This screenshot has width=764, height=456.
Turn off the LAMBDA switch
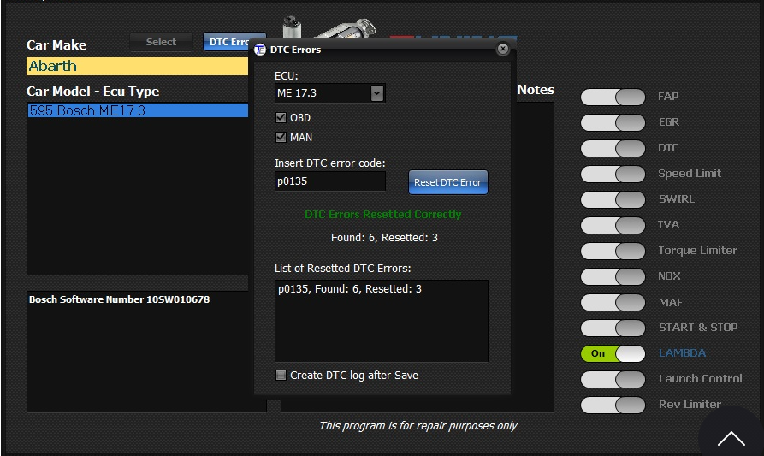point(613,353)
